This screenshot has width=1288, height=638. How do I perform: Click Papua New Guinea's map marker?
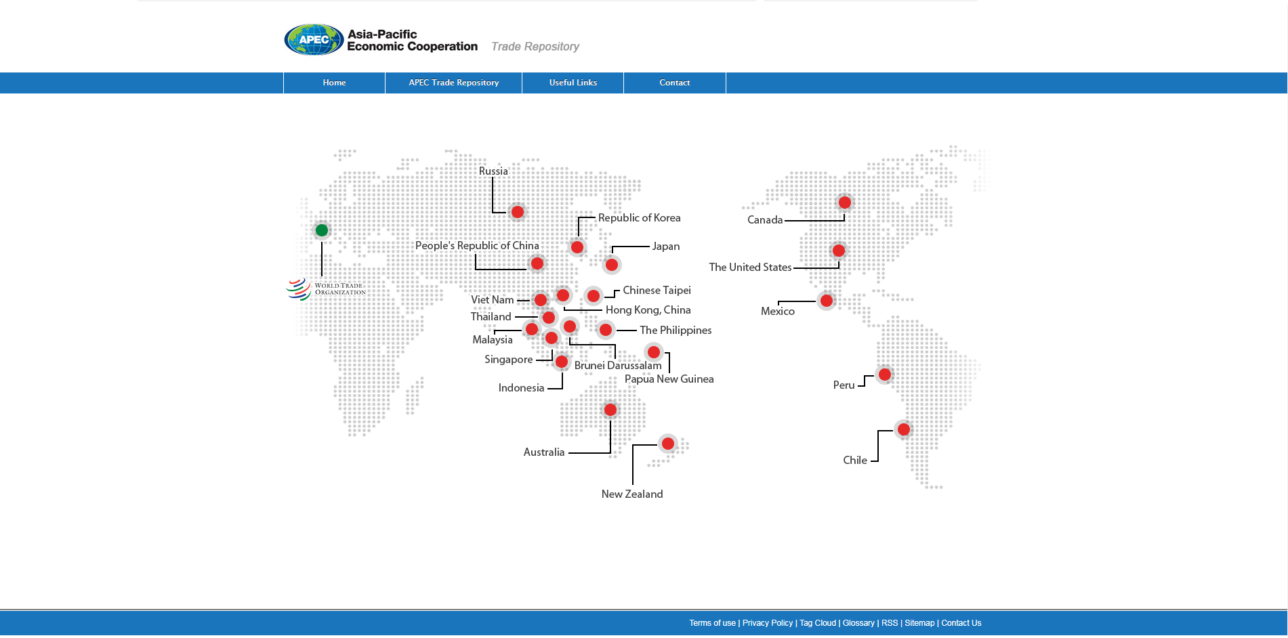(654, 352)
